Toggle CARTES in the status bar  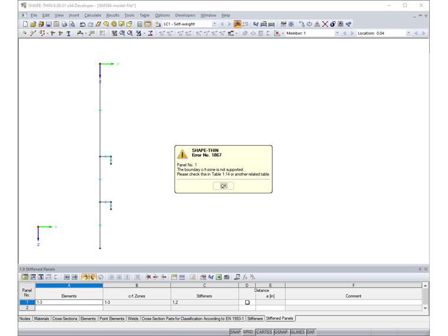[x=264, y=332]
